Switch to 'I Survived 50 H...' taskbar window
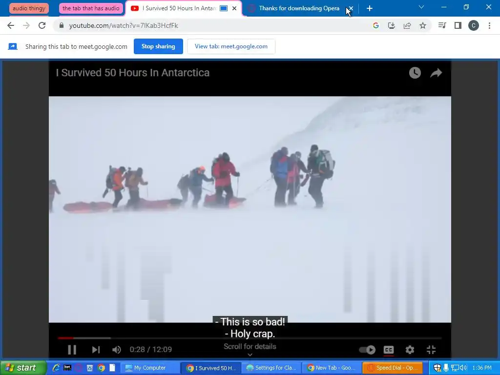The image size is (500, 375). click(211, 368)
